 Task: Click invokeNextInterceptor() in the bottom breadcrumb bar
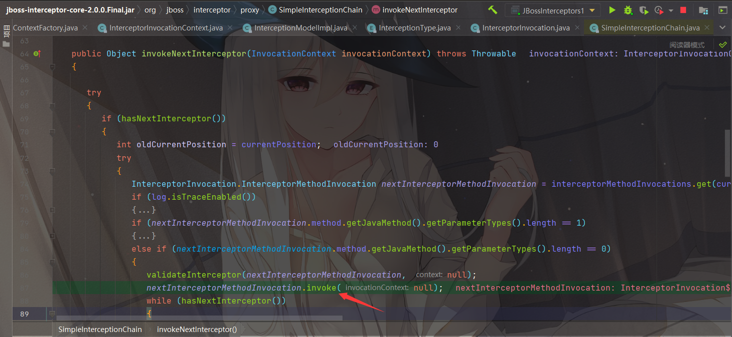tap(197, 330)
